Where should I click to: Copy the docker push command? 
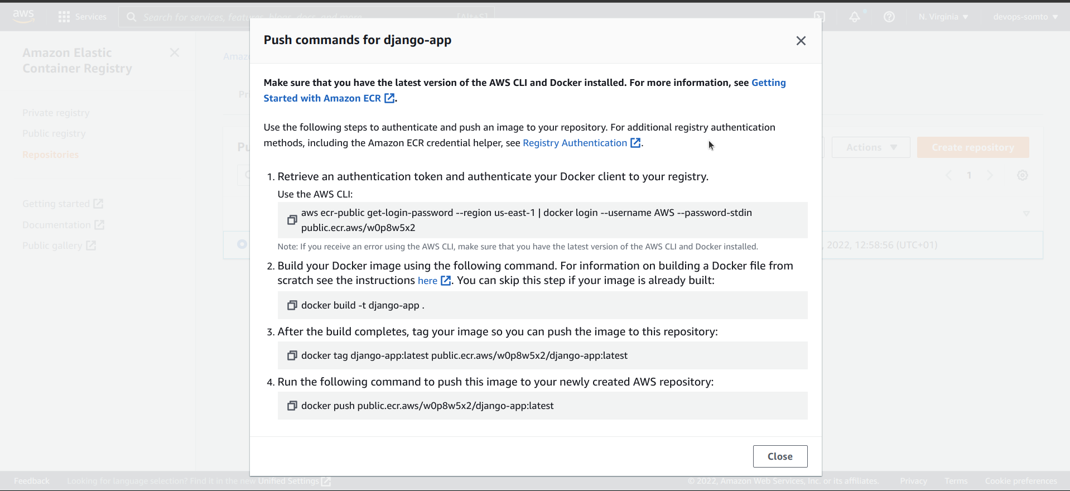pos(292,406)
